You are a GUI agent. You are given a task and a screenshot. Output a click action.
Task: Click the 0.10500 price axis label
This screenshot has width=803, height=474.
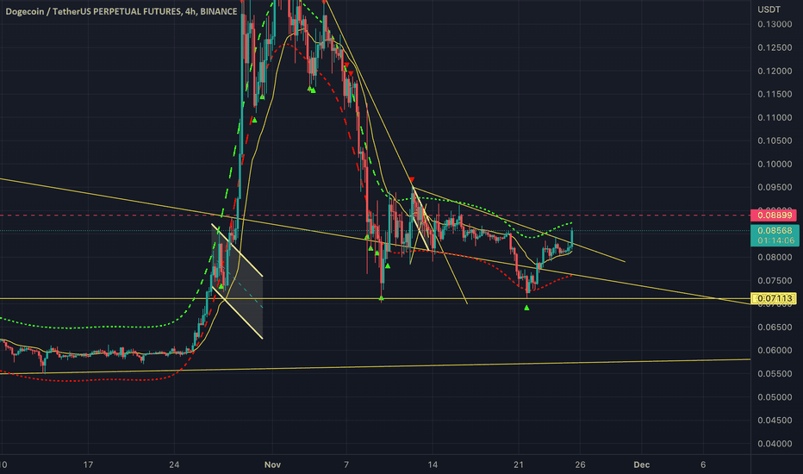pyautogui.click(x=775, y=140)
